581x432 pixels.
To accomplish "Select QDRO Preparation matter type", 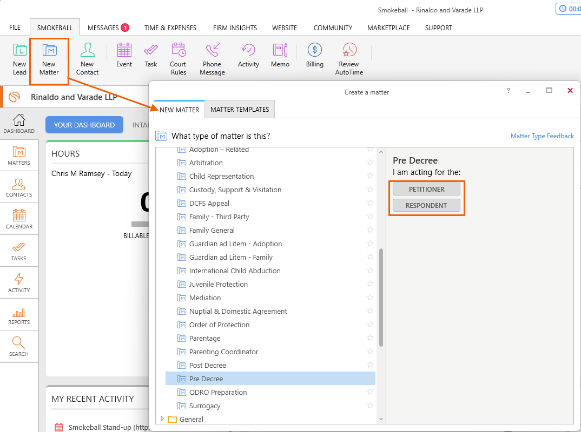I will [x=270, y=392].
